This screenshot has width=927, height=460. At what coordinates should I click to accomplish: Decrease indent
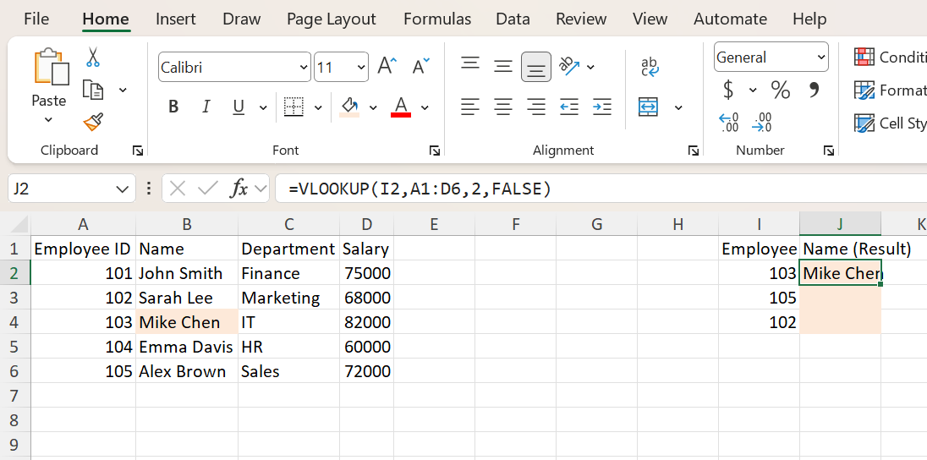click(568, 107)
